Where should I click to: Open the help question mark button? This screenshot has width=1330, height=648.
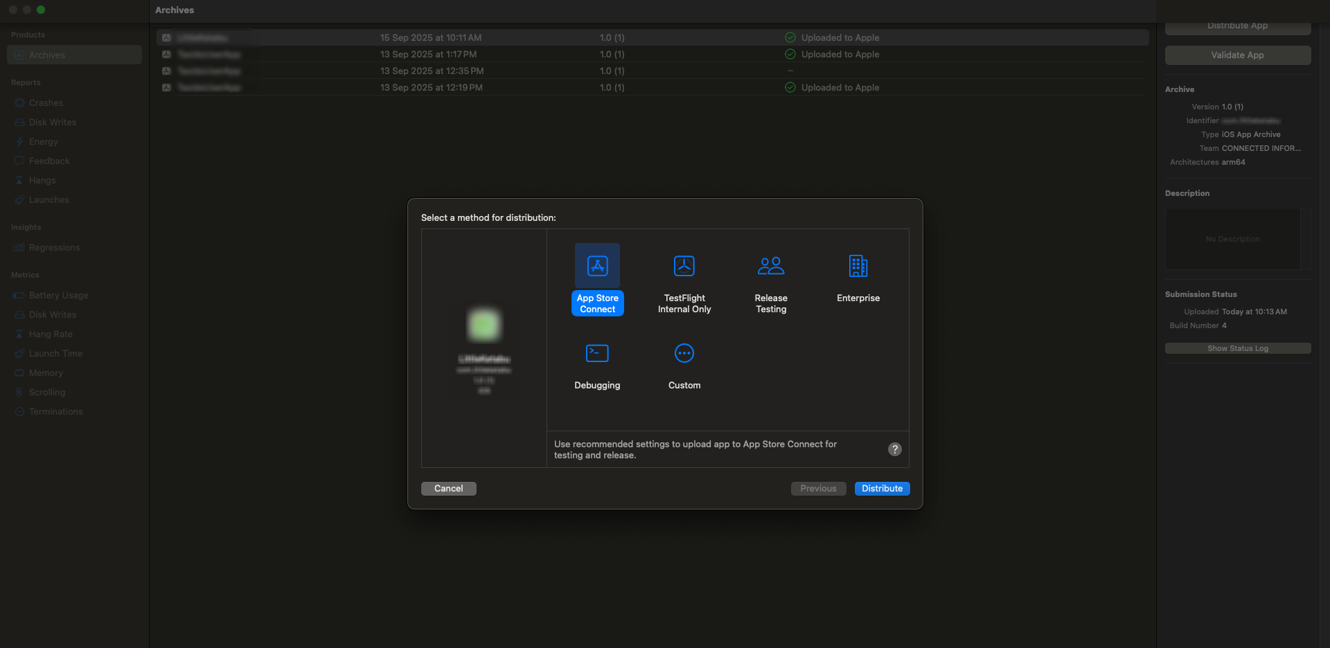(894, 449)
